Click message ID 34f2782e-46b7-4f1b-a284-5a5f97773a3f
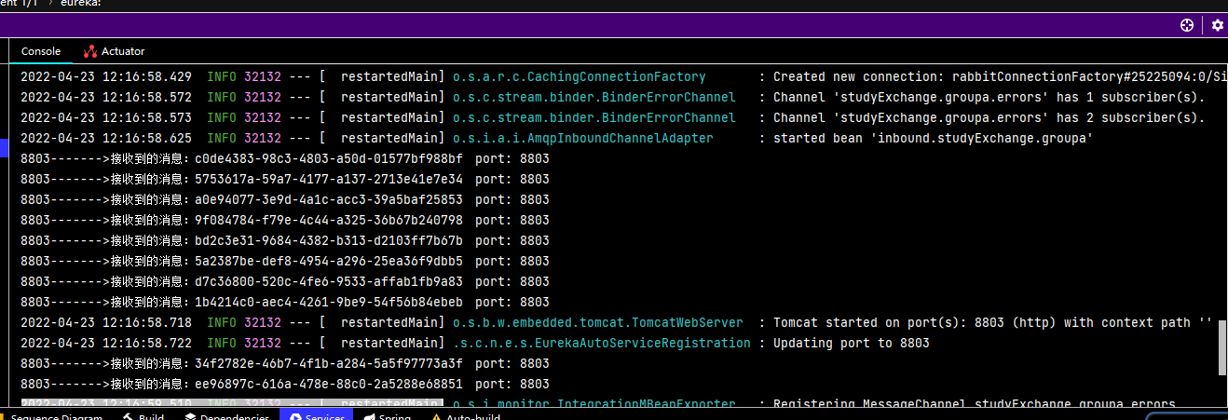This screenshot has height=420, width=1228. click(x=329, y=364)
